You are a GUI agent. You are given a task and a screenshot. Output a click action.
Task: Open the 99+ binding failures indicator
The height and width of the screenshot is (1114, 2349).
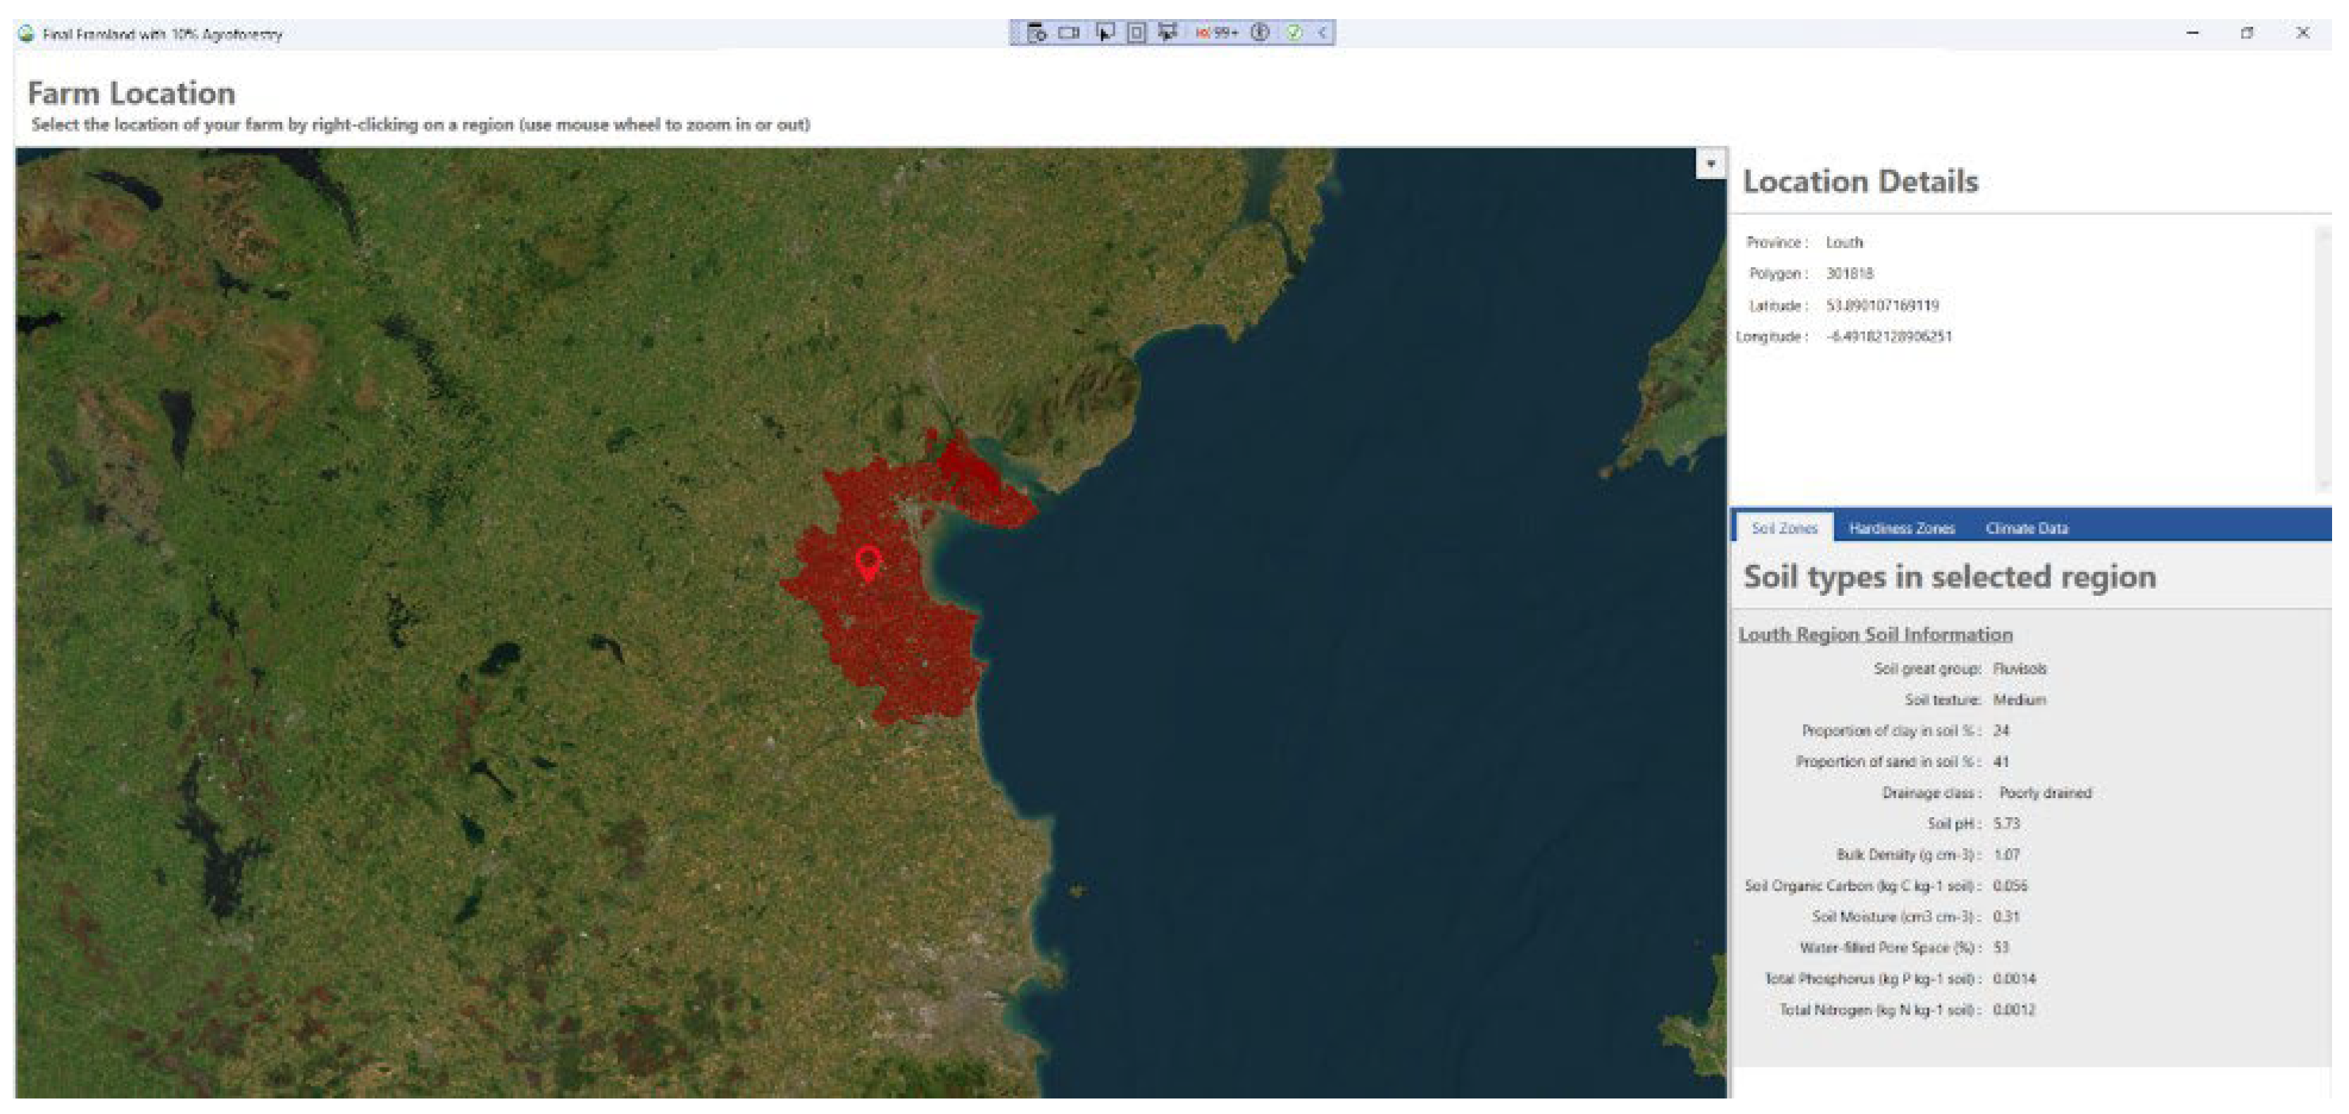(x=1216, y=33)
